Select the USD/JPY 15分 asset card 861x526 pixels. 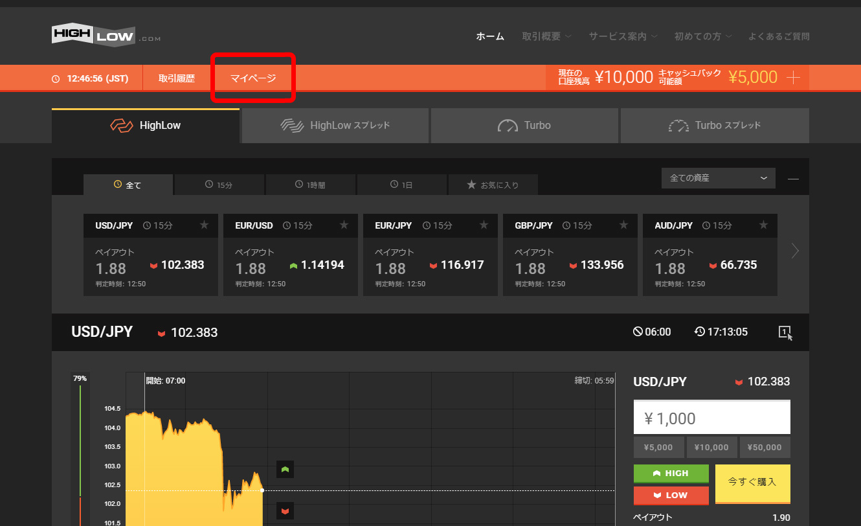(x=151, y=255)
